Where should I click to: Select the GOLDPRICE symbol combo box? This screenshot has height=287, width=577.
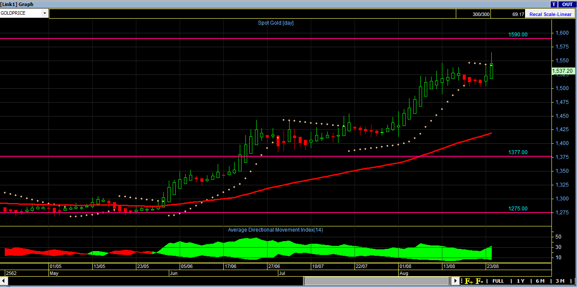click(x=24, y=13)
